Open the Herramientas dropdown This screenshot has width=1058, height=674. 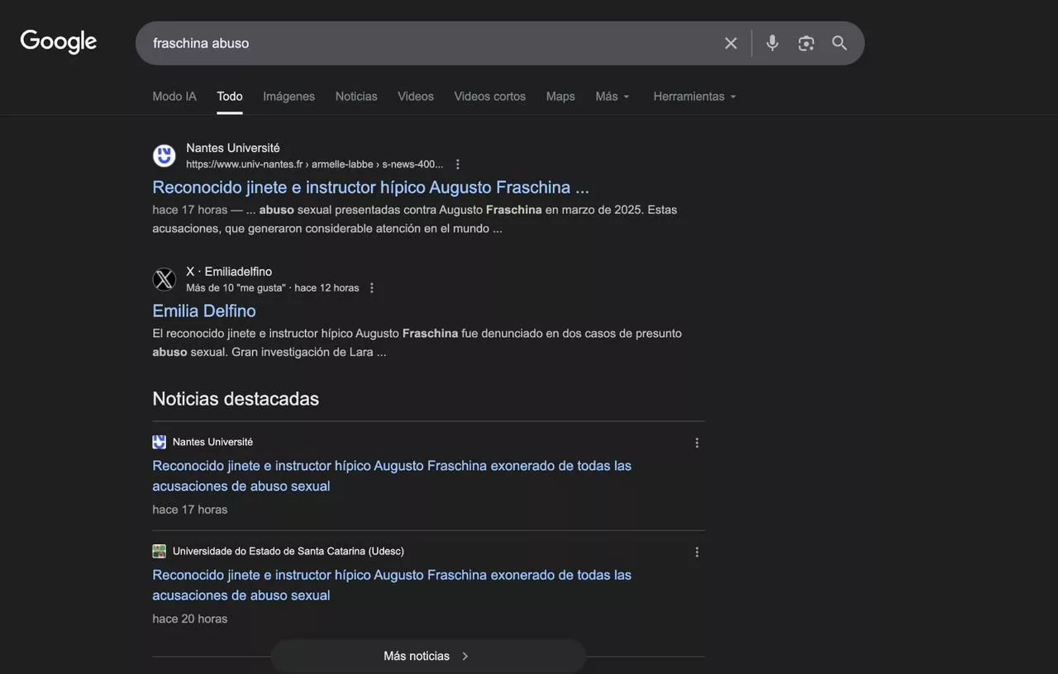[x=693, y=96]
